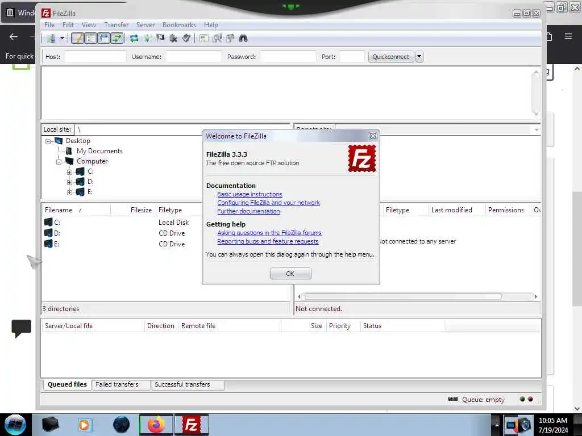This screenshot has width=582, height=436.
Task: Click the Cancel current operation icon
Action: (x=160, y=38)
